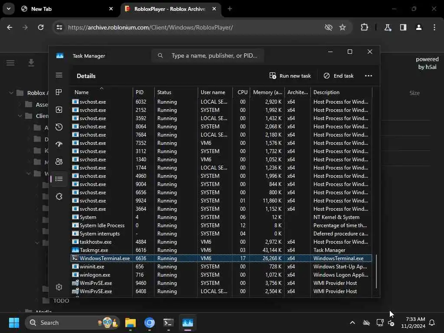Open Processes page in Task Manager sidebar
Image resolution: width=444 pixels, height=333 pixels.
59,92
